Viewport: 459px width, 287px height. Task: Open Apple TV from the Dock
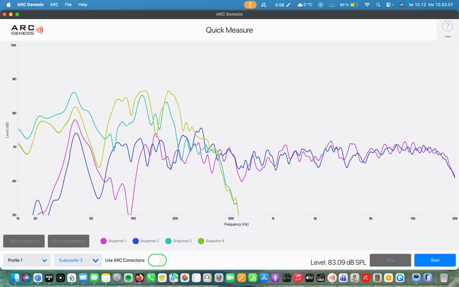[309, 277]
